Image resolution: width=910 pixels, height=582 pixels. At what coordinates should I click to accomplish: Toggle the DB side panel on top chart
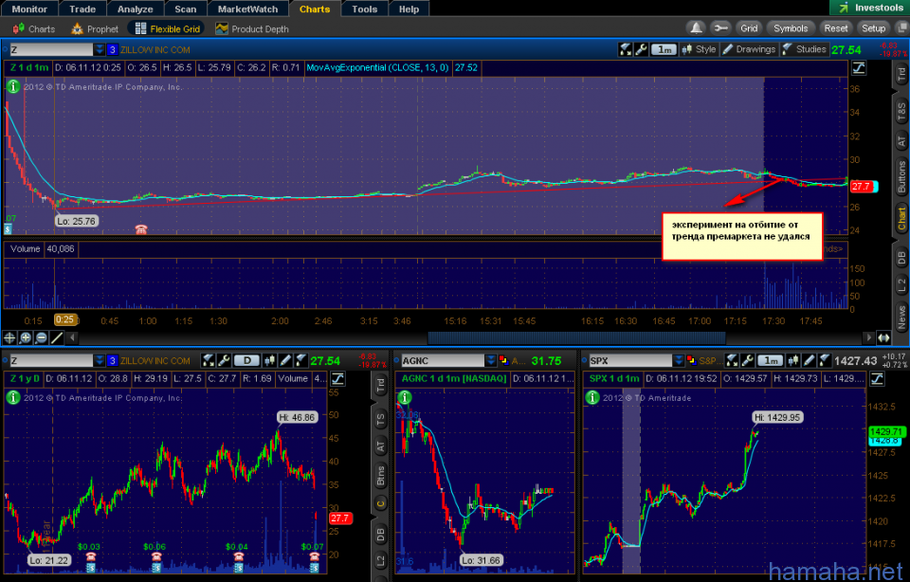[x=901, y=257]
